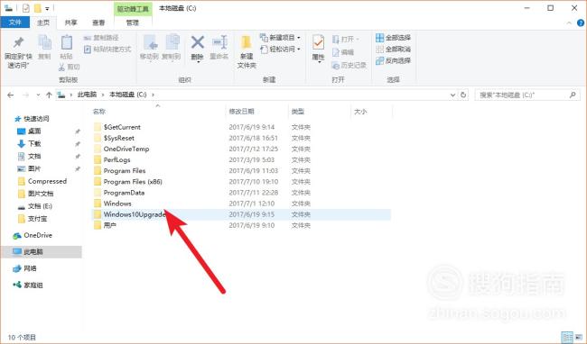Click the Copy icon in ribbon
The image size is (587, 344).
(x=44, y=42)
